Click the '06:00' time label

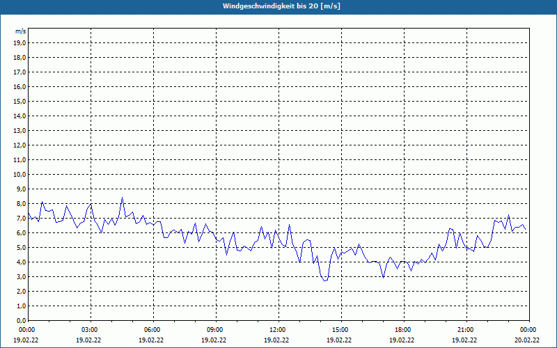pyautogui.click(x=153, y=330)
